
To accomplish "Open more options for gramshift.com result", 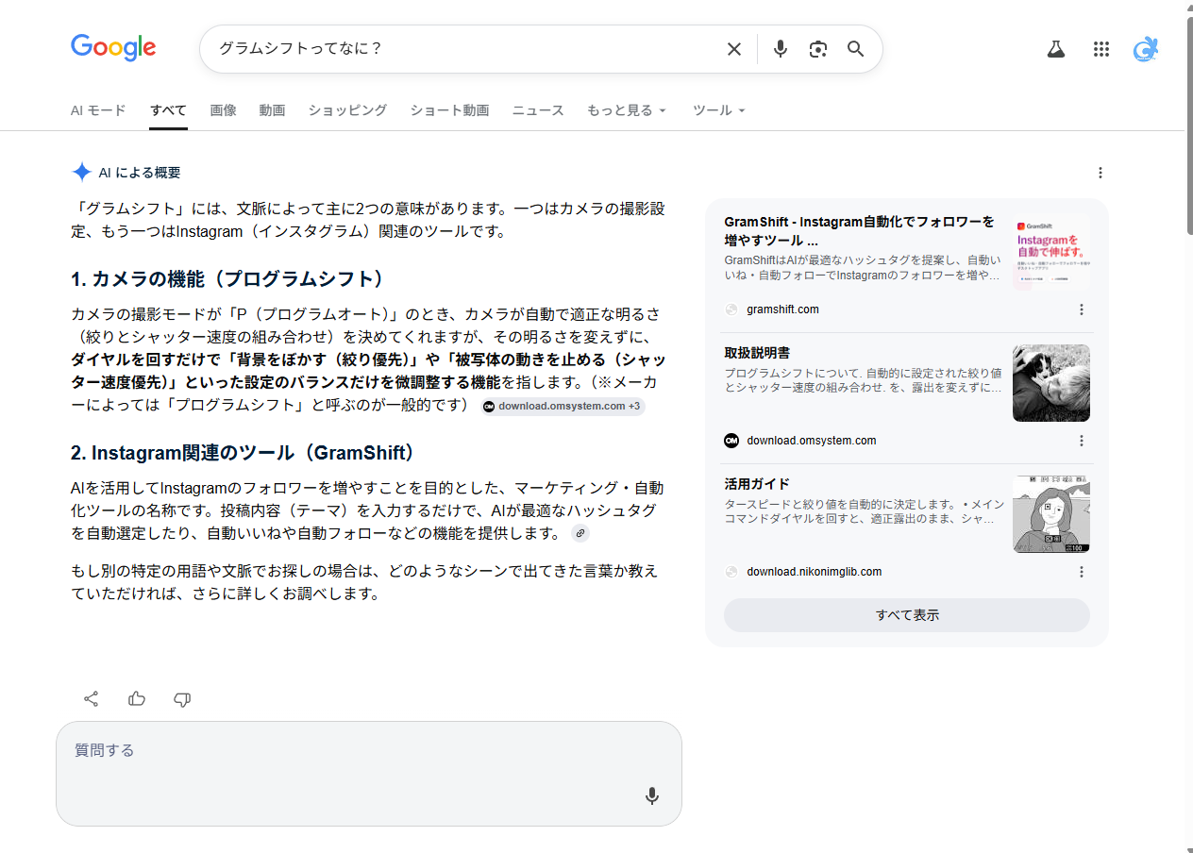I will pyautogui.click(x=1081, y=309).
